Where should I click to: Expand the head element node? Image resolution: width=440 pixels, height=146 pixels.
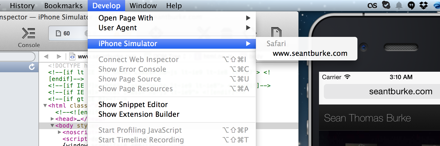click(x=52, y=119)
